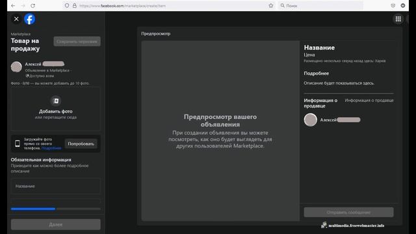Close the listing creation with the X button
This screenshot has height=234, width=416.
tap(16, 19)
